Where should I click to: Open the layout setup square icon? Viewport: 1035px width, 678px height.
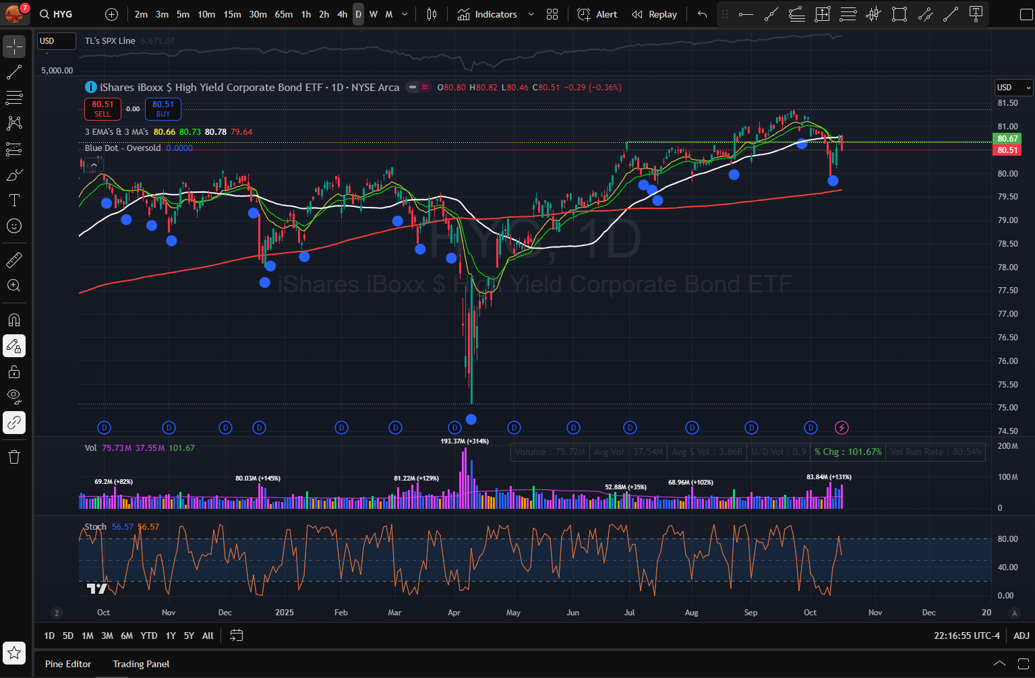pos(1026,14)
